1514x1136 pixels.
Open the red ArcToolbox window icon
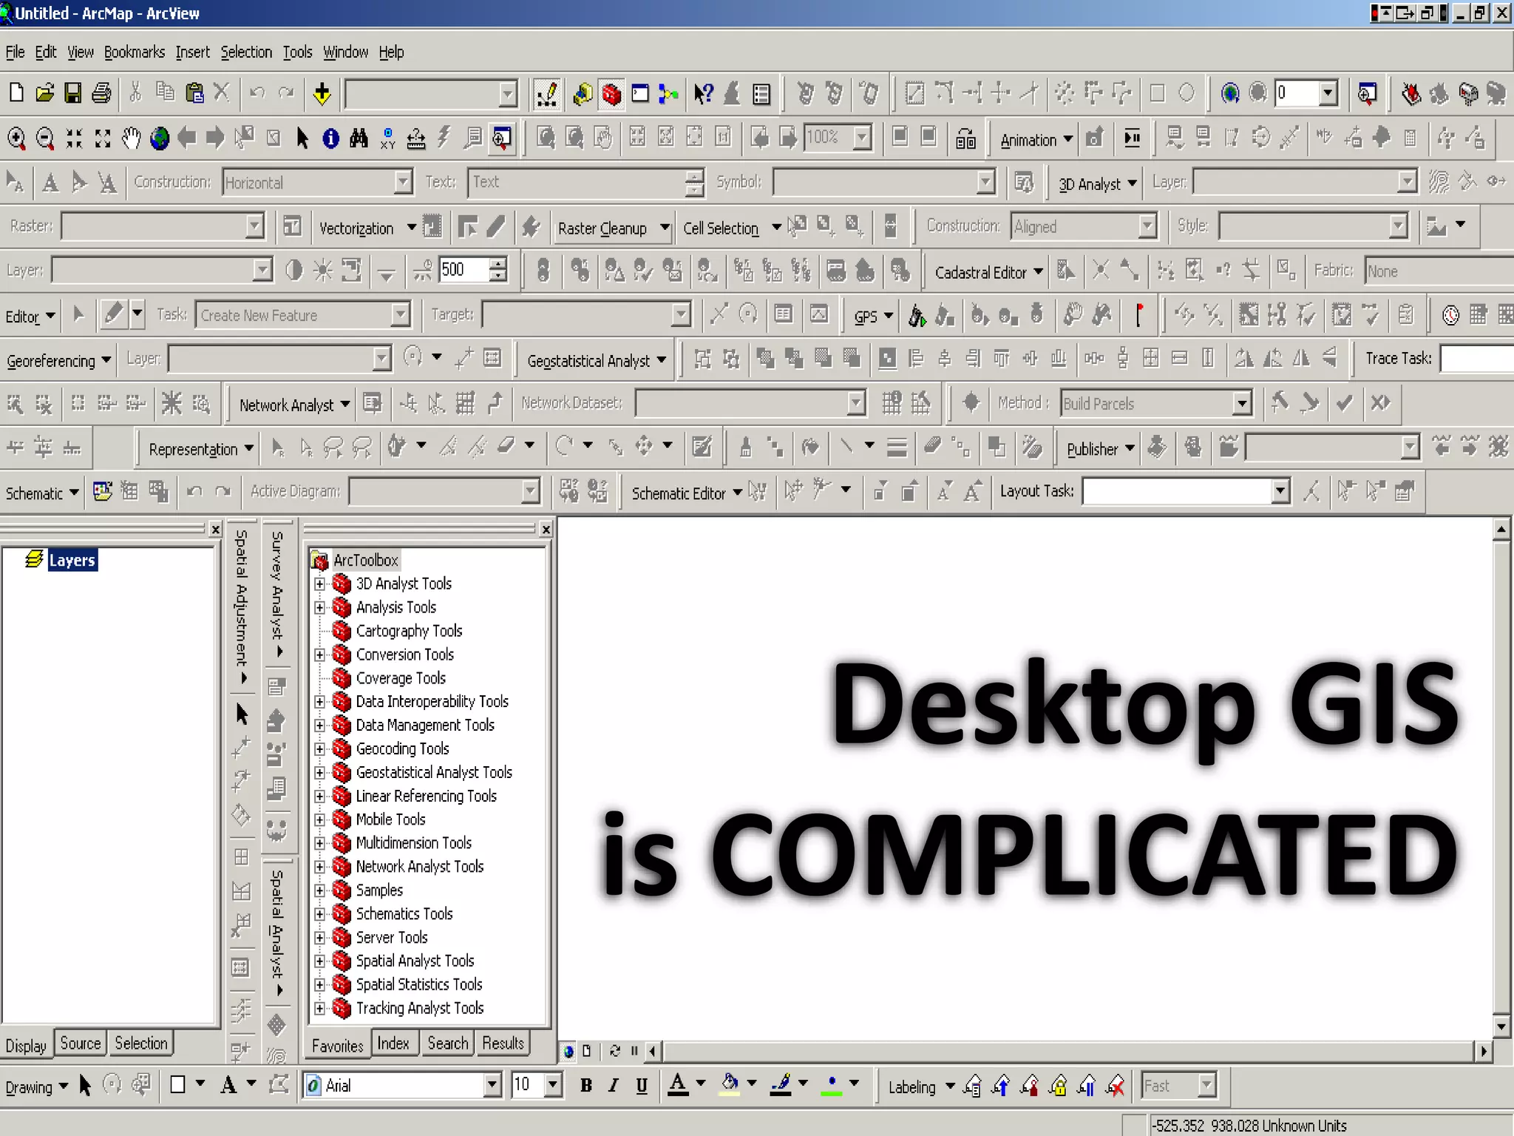[611, 94]
